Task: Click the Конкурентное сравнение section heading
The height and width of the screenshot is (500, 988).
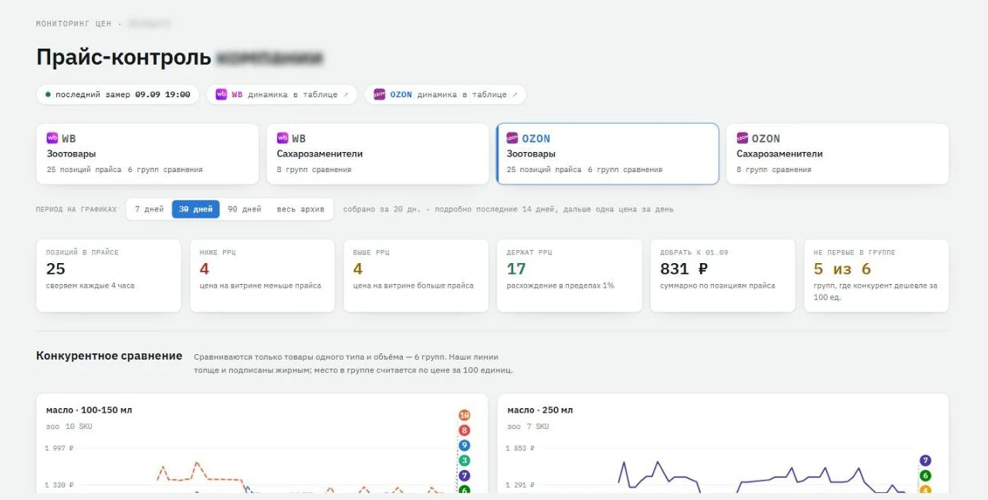Action: coord(110,356)
